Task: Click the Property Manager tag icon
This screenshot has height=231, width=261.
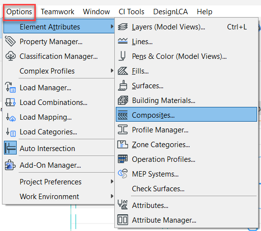Action: (x=10, y=41)
